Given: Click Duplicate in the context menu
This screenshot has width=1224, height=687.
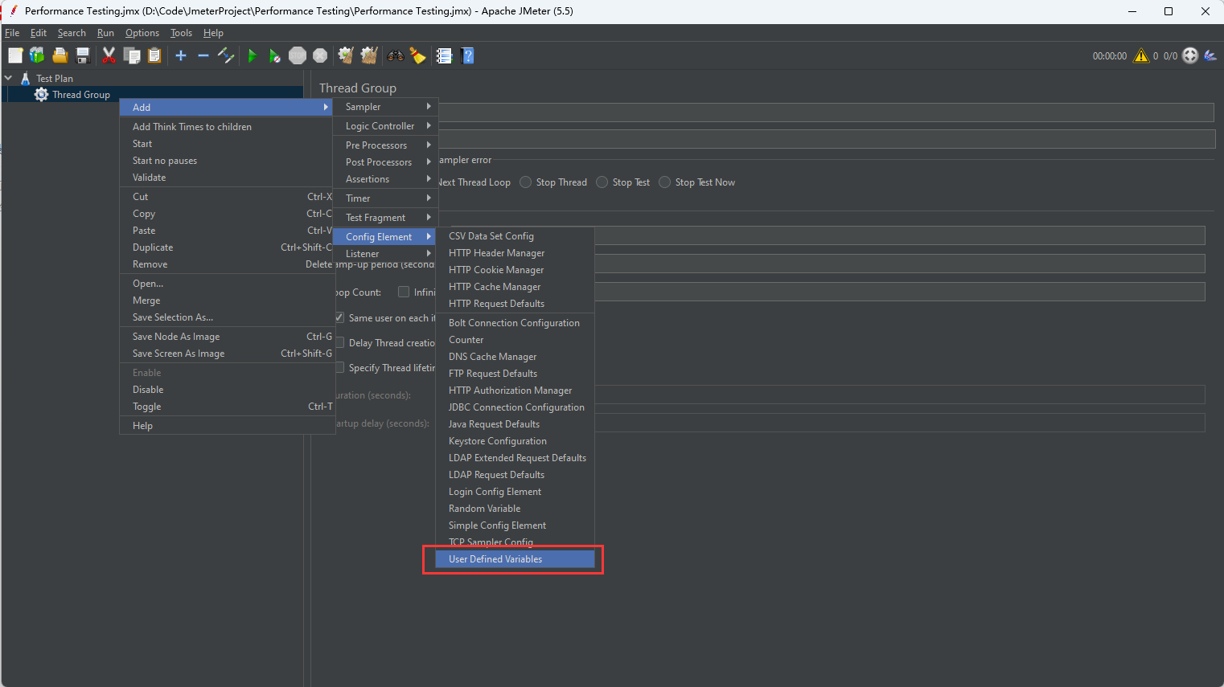Looking at the screenshot, I should click(x=227, y=247).
